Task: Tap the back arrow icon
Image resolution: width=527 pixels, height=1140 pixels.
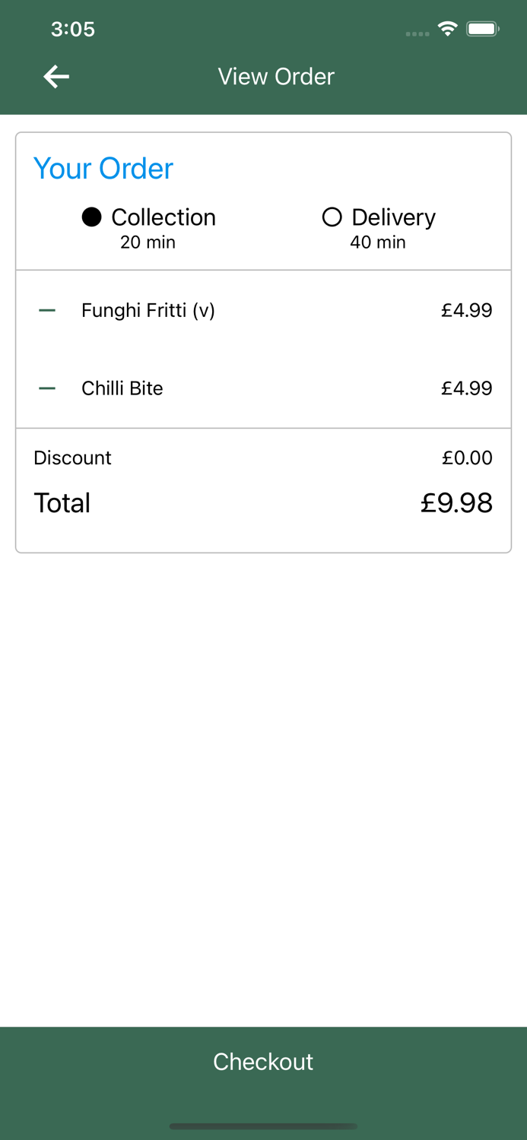Action: [56, 77]
